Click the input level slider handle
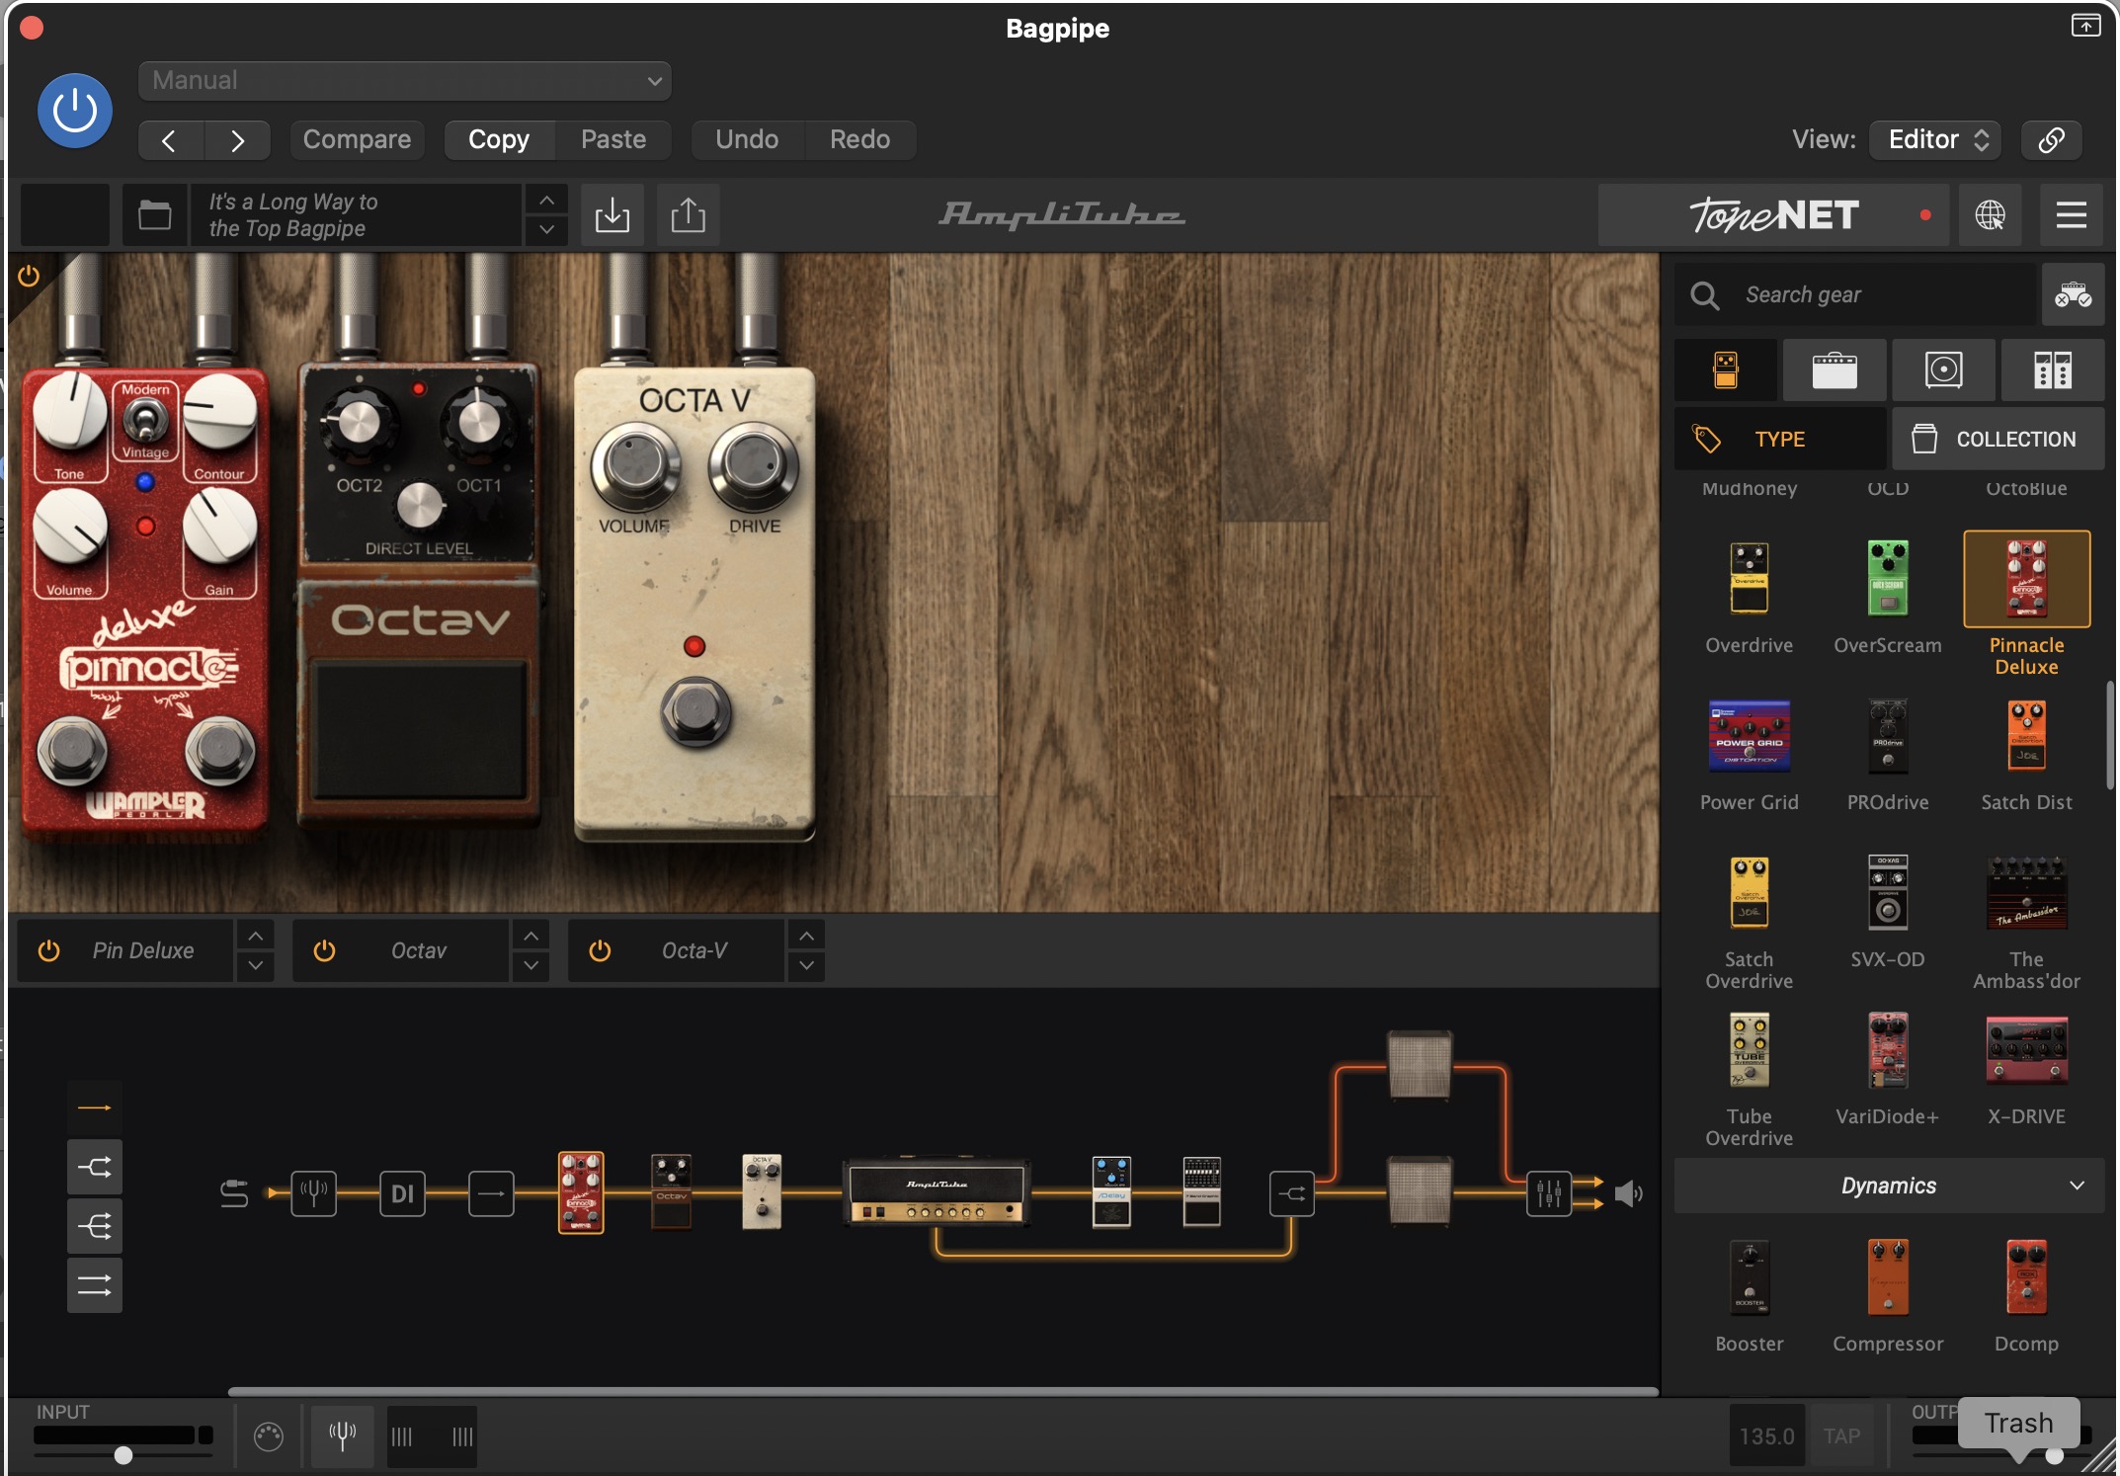Viewport: 2120px width, 1476px height. click(123, 1455)
